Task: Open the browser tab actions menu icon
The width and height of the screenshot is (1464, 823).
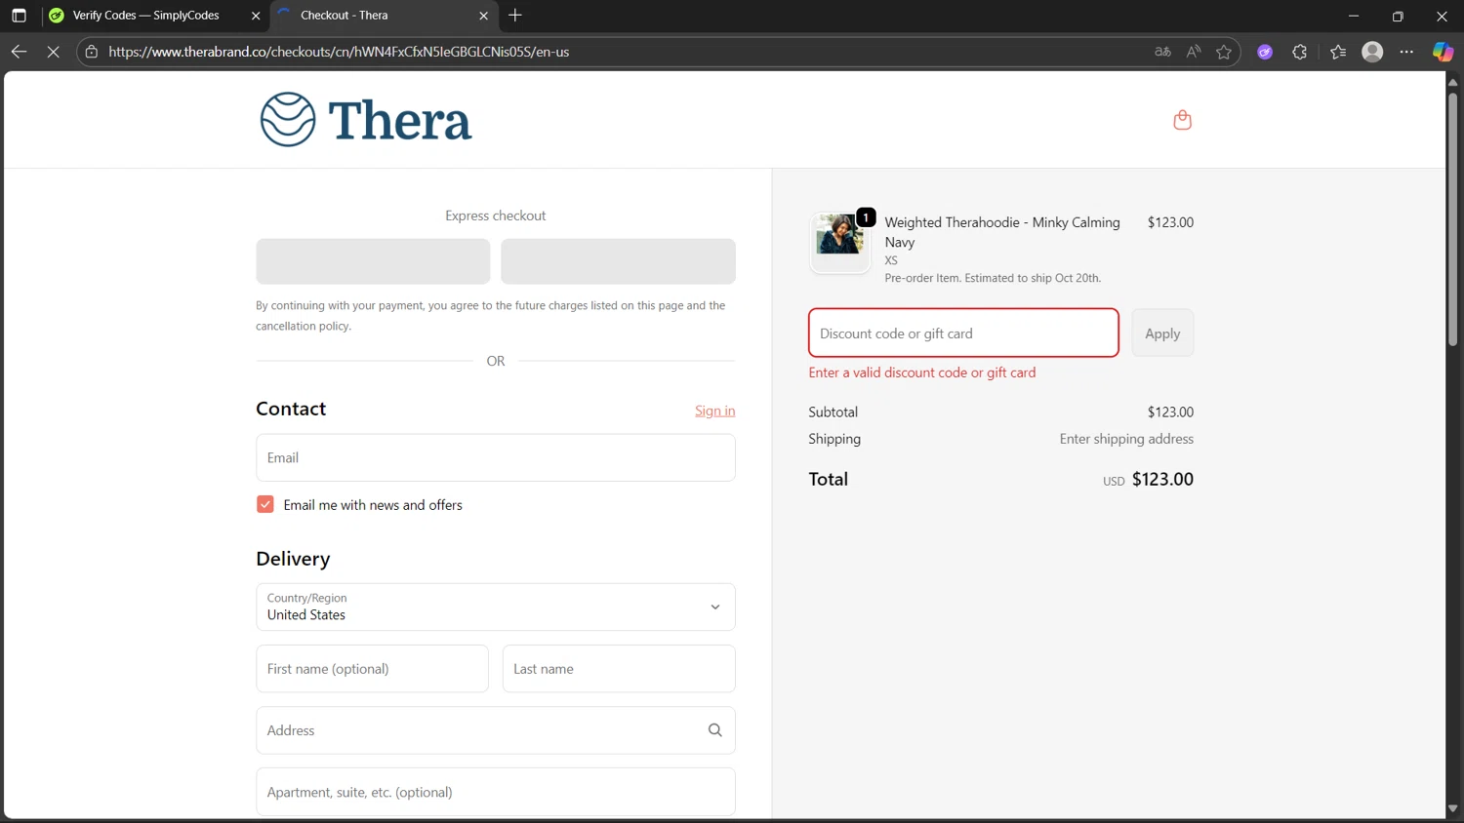Action: coord(19,16)
